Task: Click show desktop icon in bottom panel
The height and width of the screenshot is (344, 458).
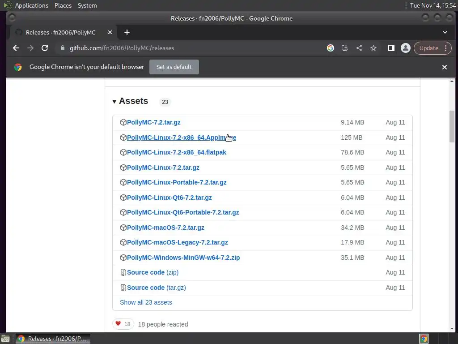Action: click(5, 339)
